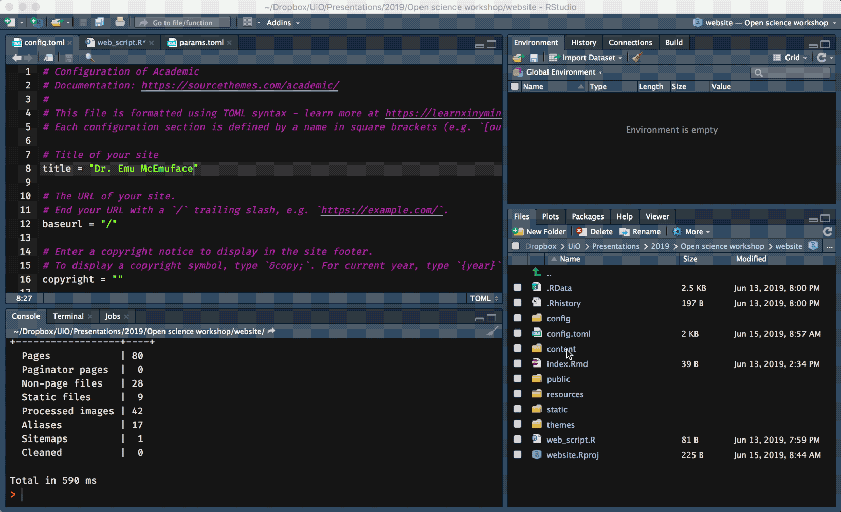Tick the checkbox beside web_script.R
Viewport: 841px width, 512px height.
[x=517, y=440]
